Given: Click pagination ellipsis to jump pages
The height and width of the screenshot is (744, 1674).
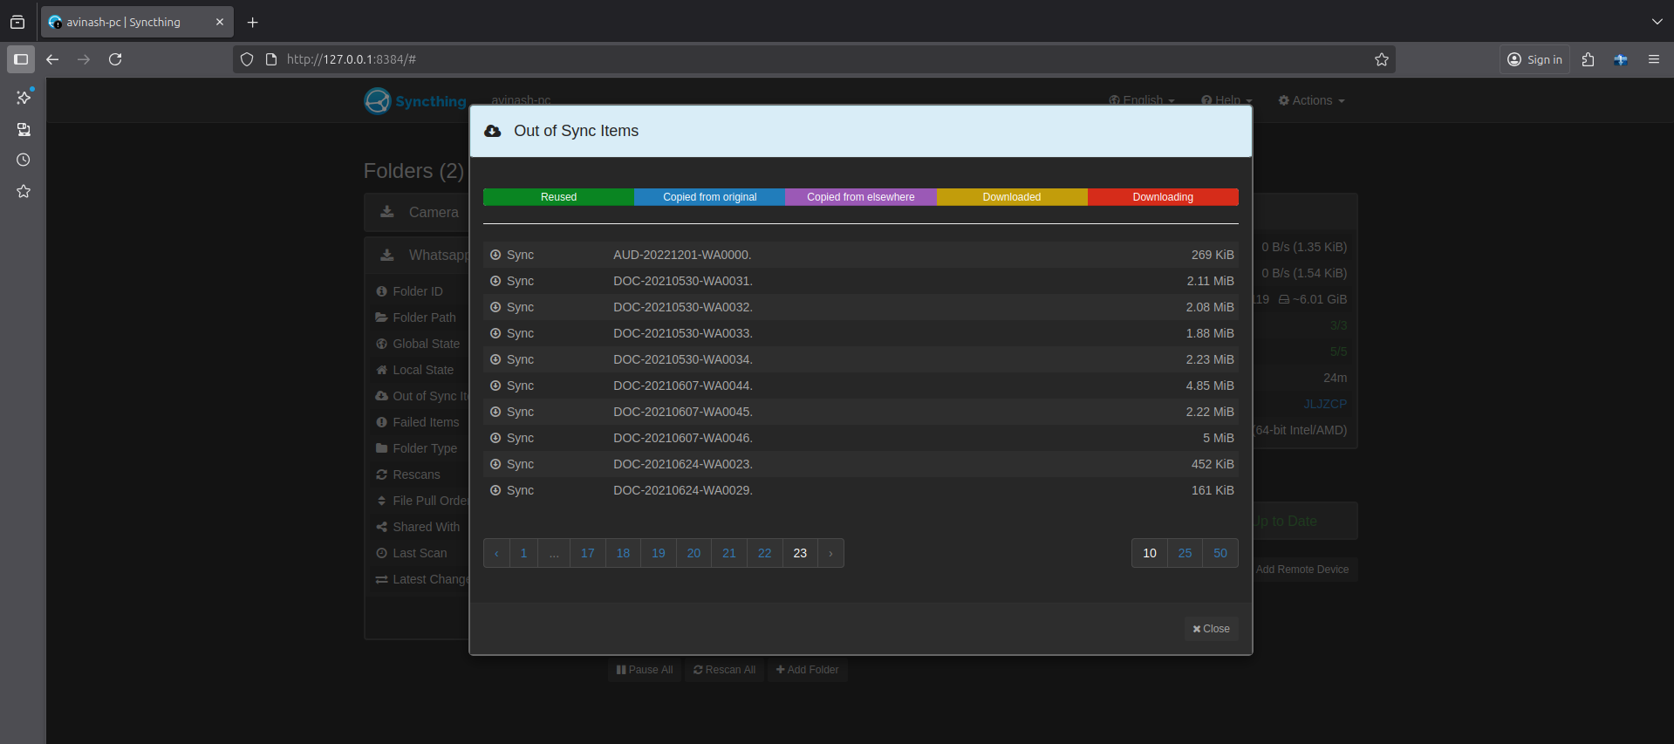Looking at the screenshot, I should (554, 553).
